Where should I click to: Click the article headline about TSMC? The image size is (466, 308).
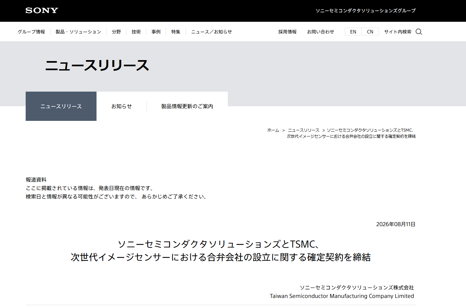coord(221,250)
